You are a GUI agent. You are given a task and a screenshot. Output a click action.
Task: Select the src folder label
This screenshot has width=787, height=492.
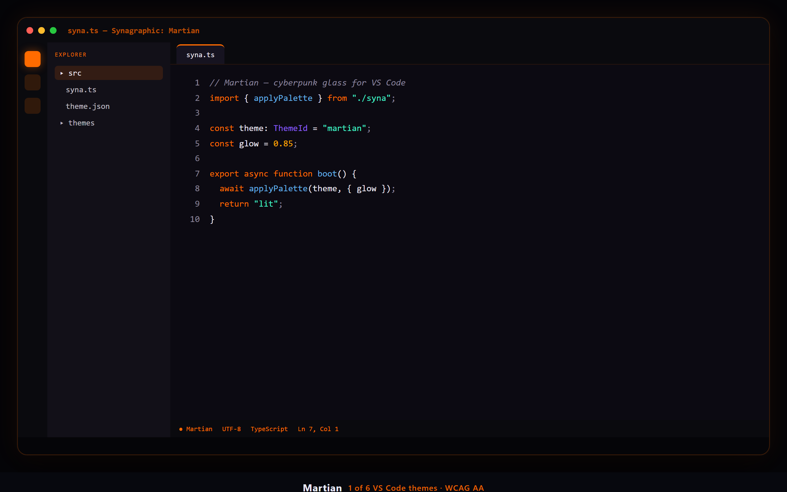click(75, 73)
